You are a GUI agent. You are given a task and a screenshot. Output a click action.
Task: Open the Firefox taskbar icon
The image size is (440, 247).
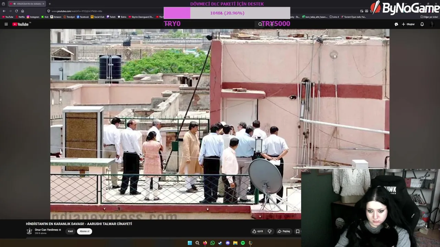pyautogui.click(x=205, y=243)
